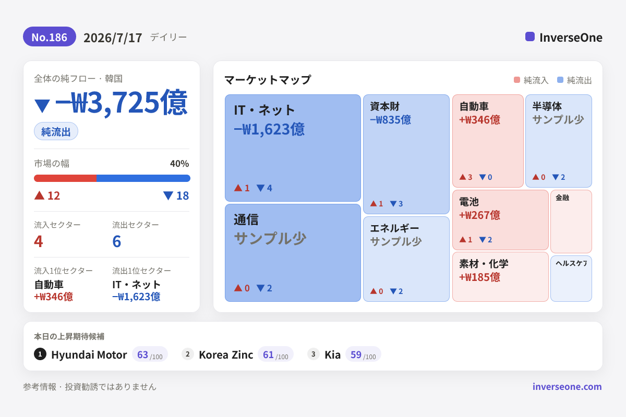Click Korea Zinc score 61/100 pill

275,354
